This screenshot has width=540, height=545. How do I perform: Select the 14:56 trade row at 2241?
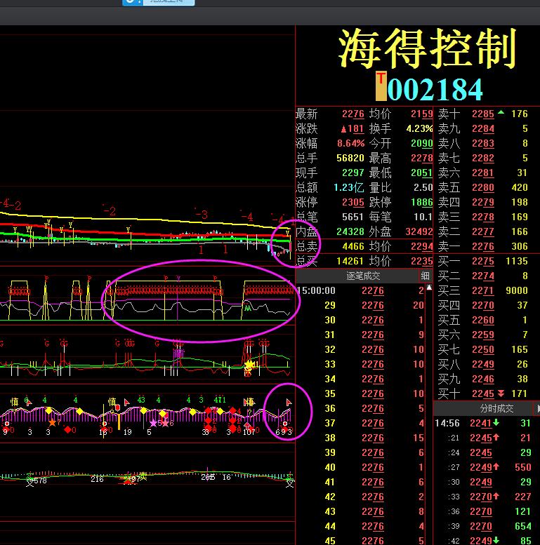482,423
